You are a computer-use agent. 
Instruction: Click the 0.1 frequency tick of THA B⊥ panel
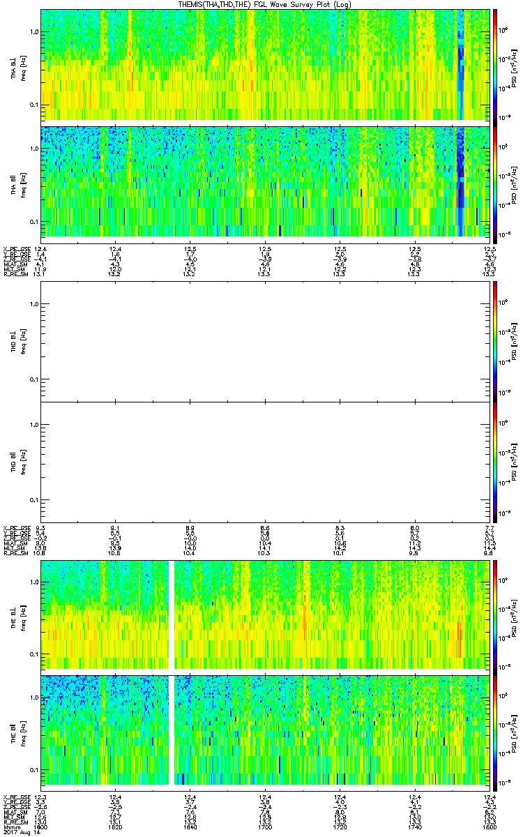click(x=34, y=105)
